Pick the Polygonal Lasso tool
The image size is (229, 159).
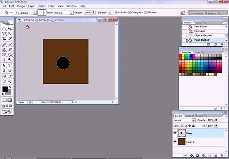4,34
